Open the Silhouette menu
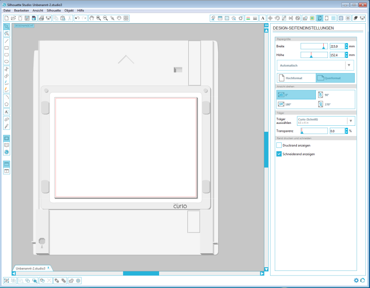Image resolution: width=370 pixels, height=288 pixels. [54, 10]
